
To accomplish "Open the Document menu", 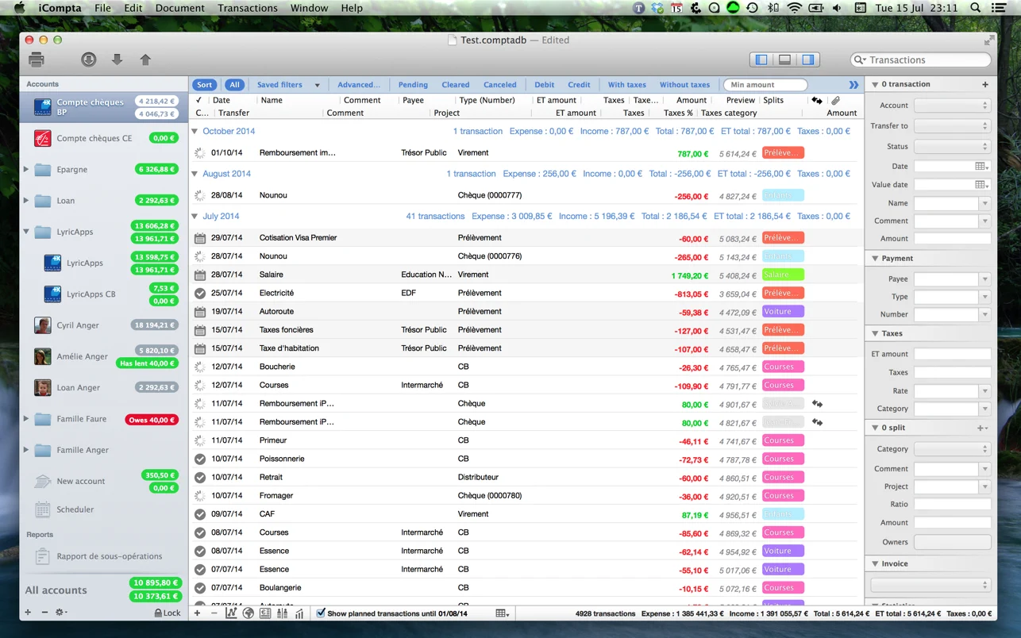I will (179, 8).
